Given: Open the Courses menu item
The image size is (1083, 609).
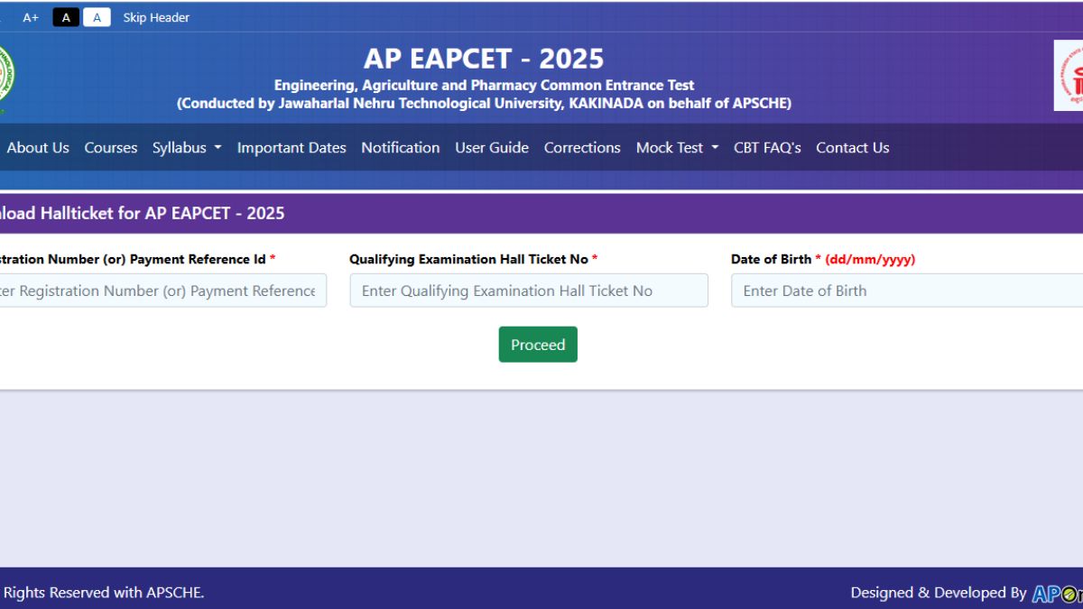Looking at the screenshot, I should (x=111, y=148).
